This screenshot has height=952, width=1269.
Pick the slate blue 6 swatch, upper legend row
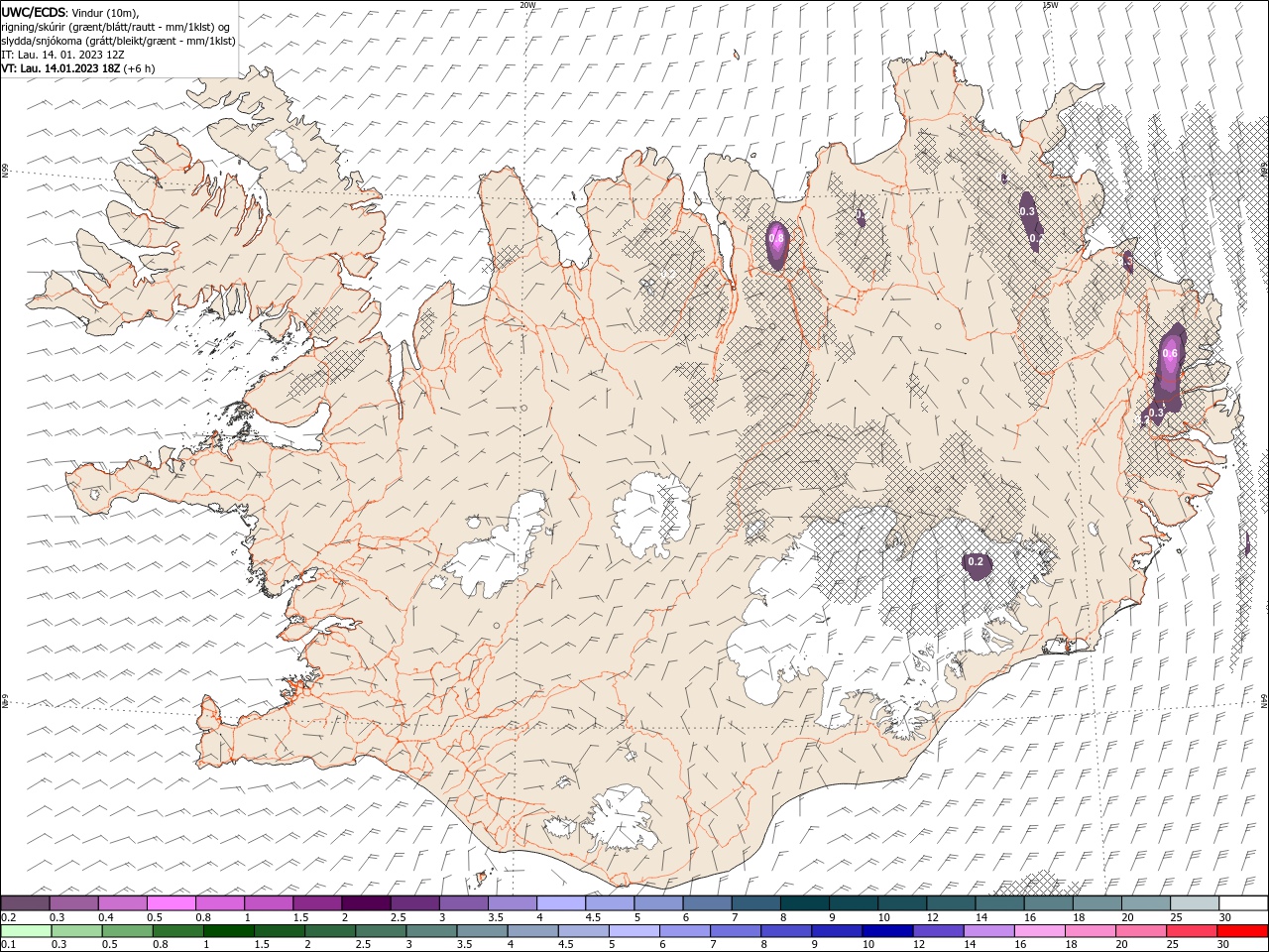coord(706,903)
